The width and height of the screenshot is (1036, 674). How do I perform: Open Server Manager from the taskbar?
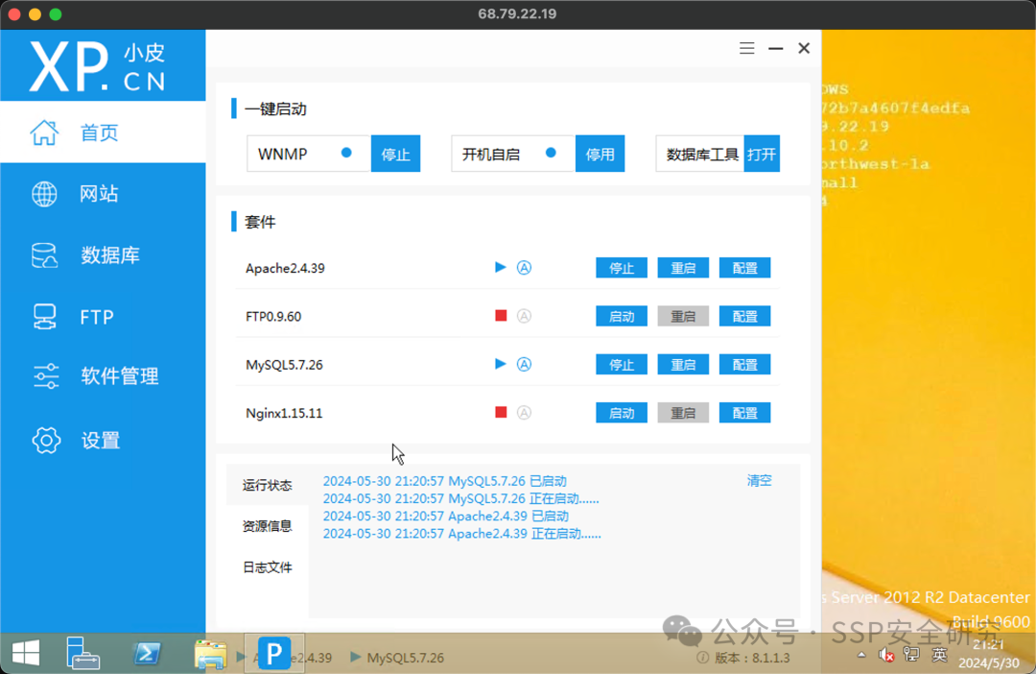82,654
